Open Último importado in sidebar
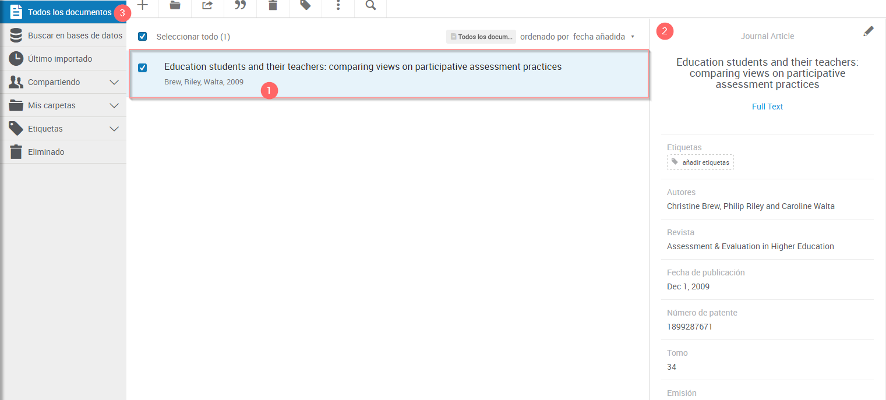 [59, 59]
